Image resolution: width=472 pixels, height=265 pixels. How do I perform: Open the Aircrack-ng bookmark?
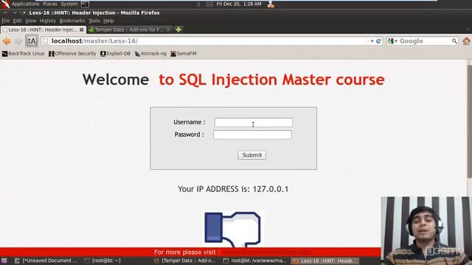(x=150, y=54)
